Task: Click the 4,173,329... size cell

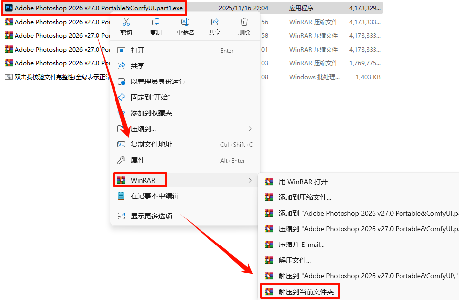Action: click(365, 8)
